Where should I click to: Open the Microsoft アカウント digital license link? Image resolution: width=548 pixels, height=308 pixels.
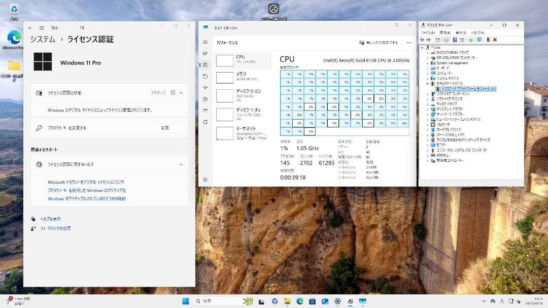click(x=85, y=182)
